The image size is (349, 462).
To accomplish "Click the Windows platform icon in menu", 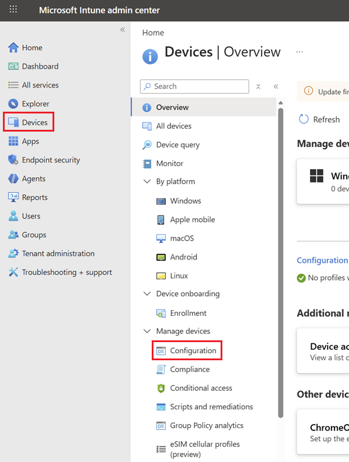I will click(161, 201).
